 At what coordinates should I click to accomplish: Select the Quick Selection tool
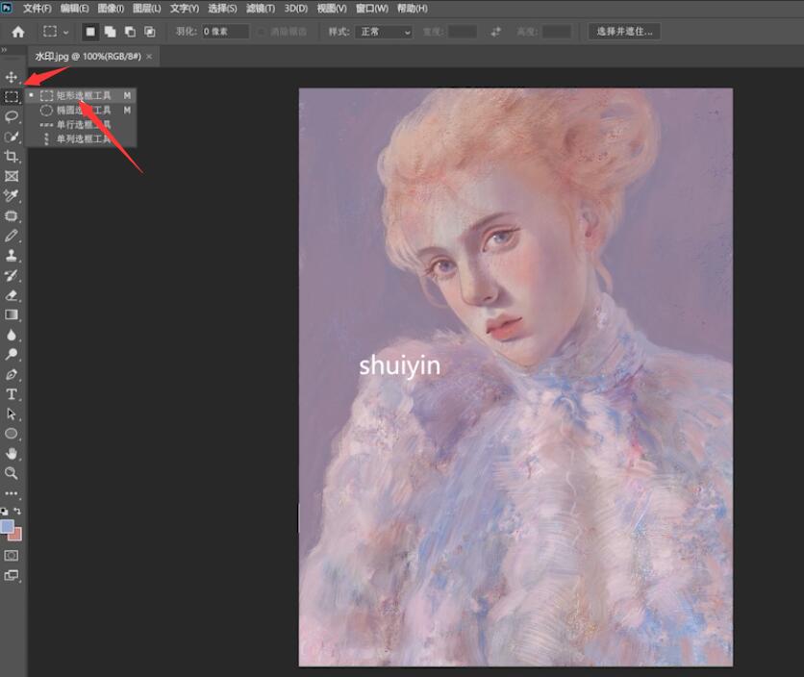point(12,137)
